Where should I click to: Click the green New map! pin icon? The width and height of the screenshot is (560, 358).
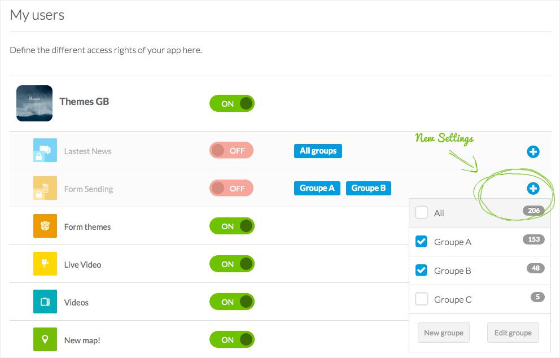click(45, 340)
